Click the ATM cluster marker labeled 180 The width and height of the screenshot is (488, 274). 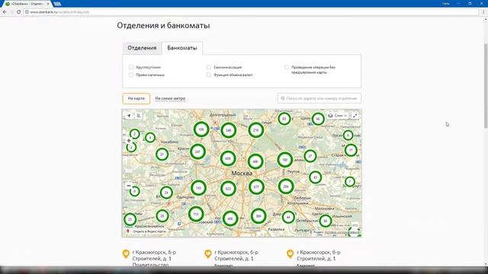point(284,160)
